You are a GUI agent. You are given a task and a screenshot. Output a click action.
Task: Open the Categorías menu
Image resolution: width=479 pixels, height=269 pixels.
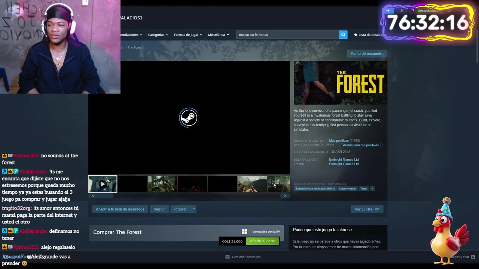point(158,35)
